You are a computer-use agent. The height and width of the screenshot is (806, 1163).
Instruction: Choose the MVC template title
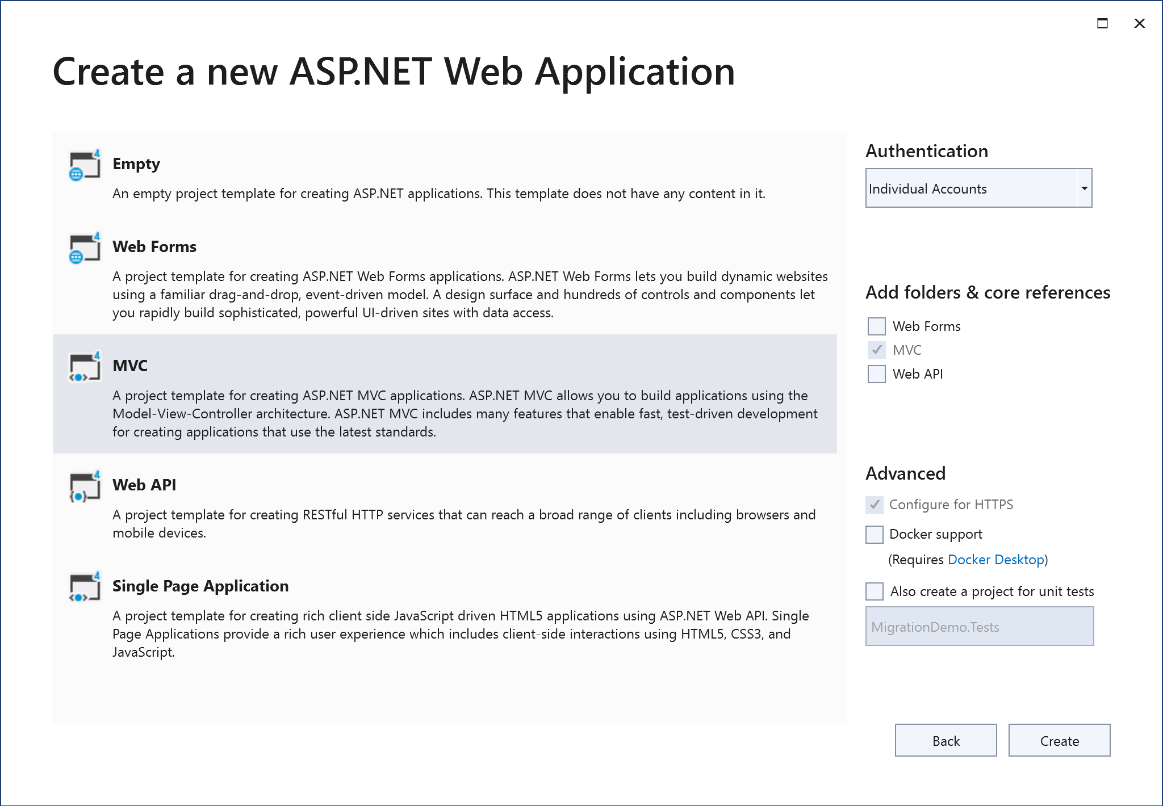coord(130,366)
